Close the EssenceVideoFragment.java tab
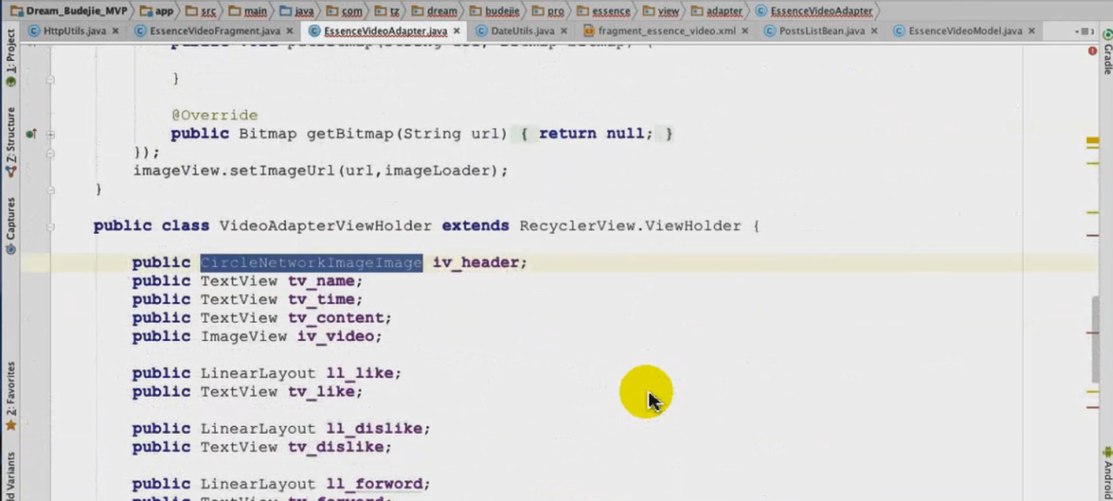1113x501 pixels. [290, 30]
